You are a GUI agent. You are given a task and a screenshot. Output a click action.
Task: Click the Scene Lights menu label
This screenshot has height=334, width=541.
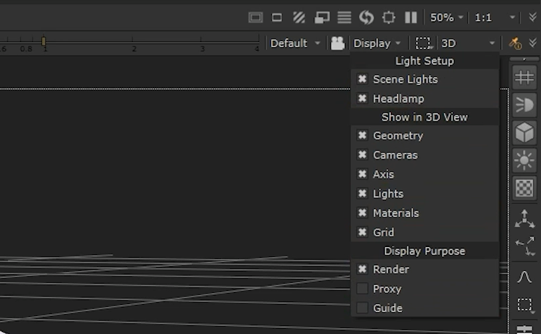[405, 79]
